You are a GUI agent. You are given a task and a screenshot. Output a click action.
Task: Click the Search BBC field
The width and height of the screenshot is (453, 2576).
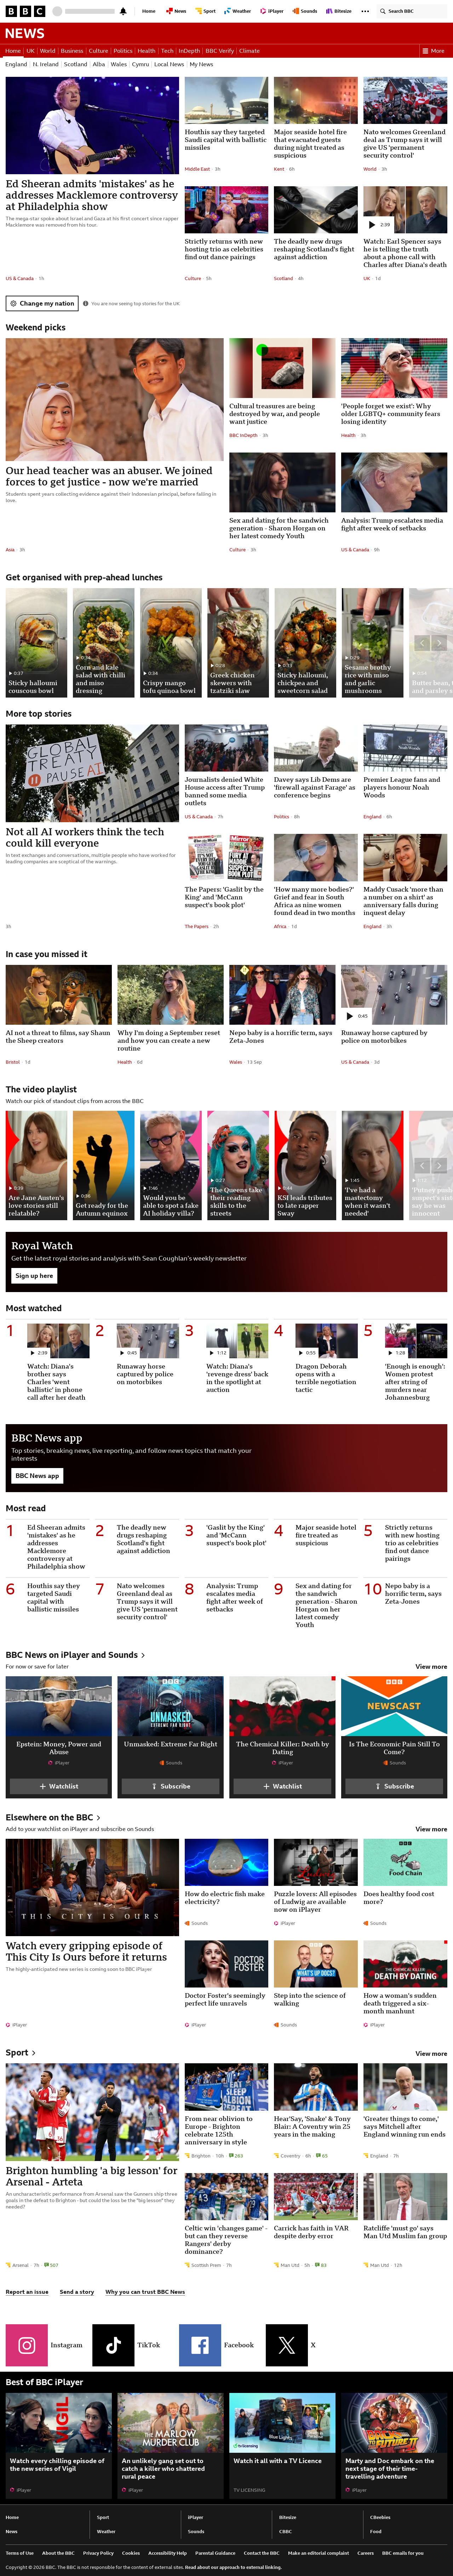412,11
